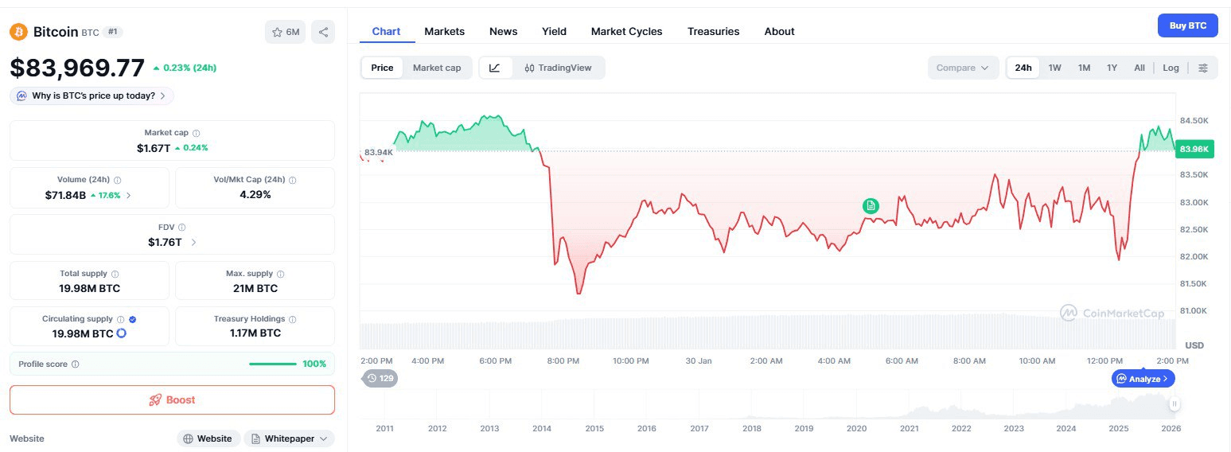Expand the Whitepaper dropdown
1231x452 pixels.
[290, 438]
